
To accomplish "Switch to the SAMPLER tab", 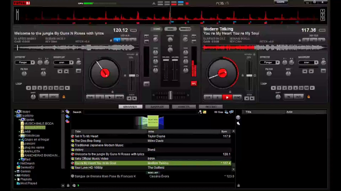I will [x=157, y=107].
